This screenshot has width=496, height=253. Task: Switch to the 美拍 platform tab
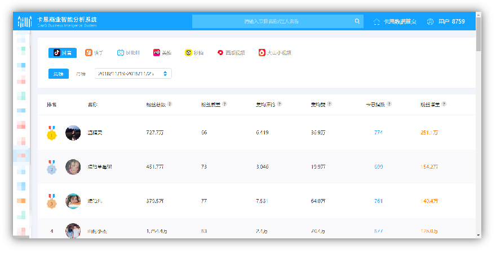coord(162,53)
